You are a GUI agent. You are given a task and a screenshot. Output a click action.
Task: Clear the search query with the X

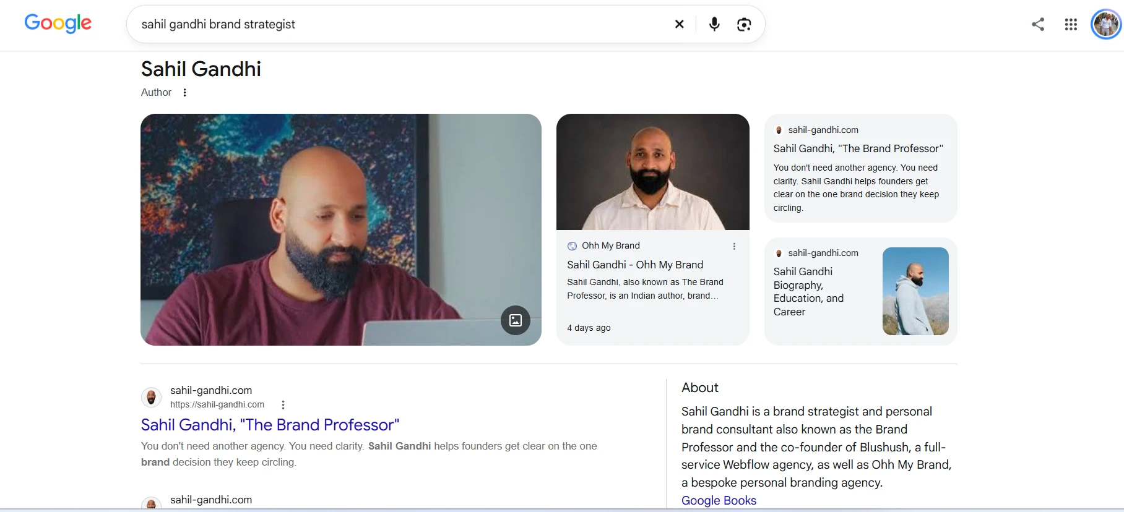[679, 24]
